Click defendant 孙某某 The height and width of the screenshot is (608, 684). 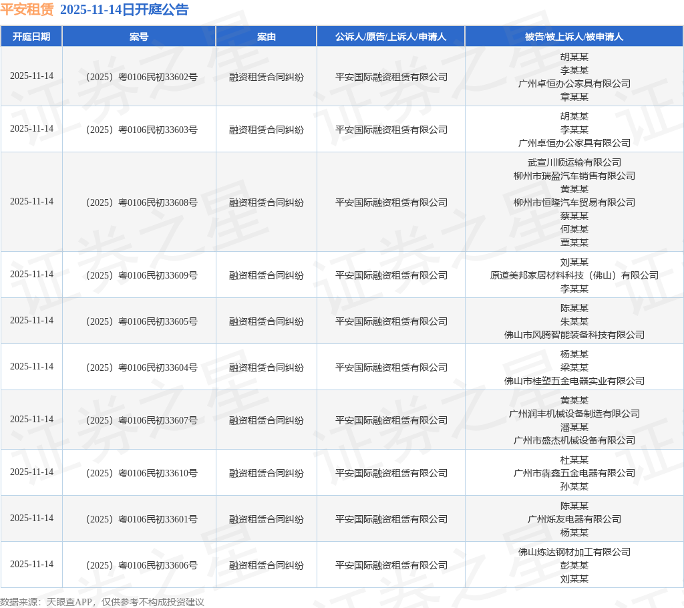click(574, 486)
